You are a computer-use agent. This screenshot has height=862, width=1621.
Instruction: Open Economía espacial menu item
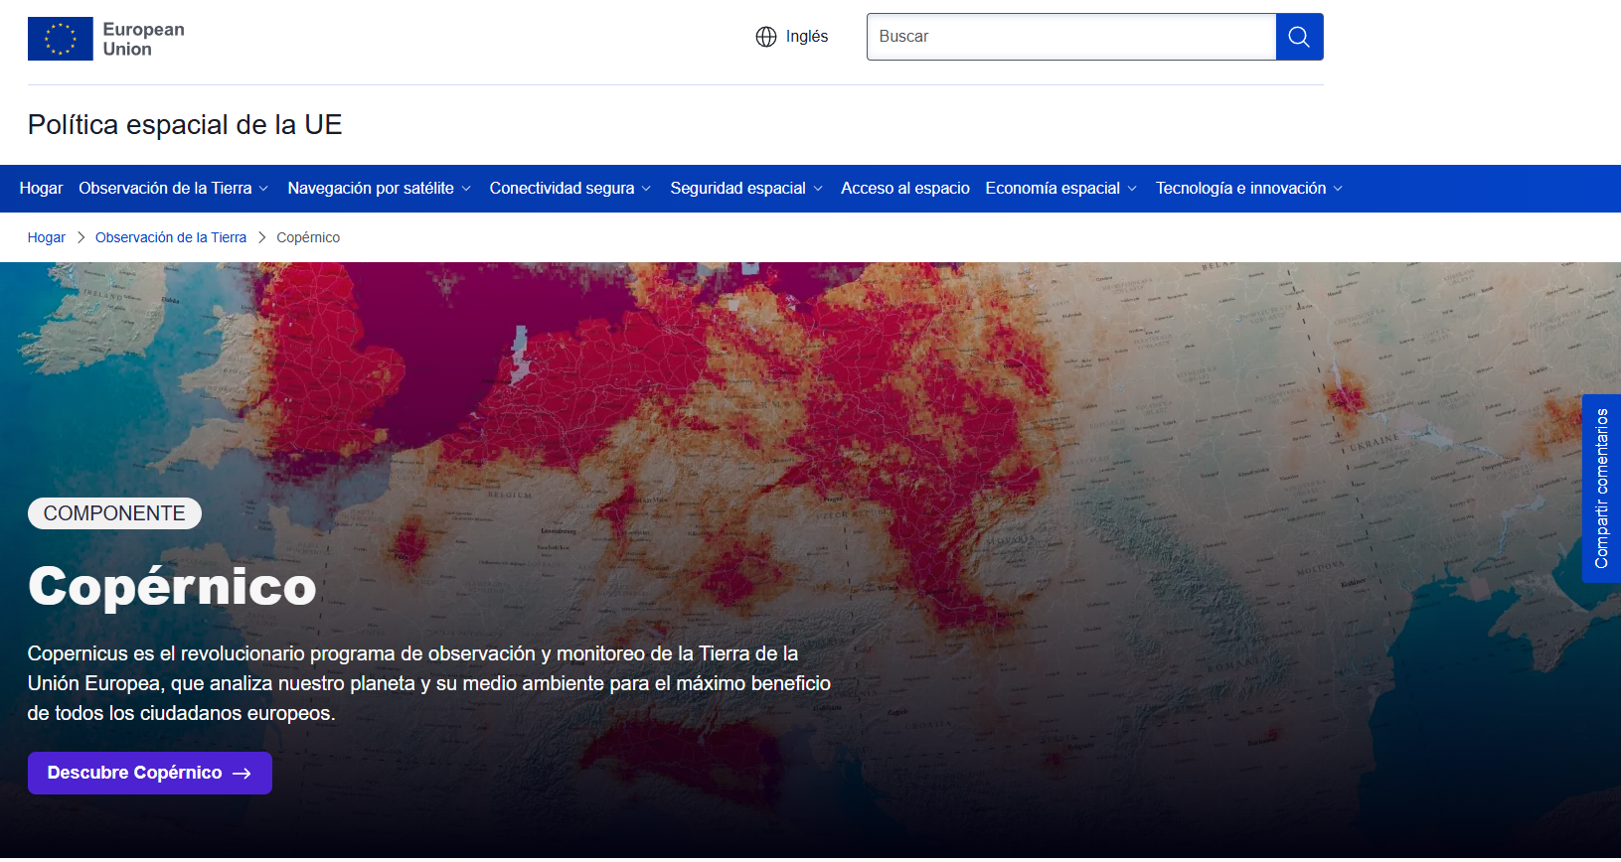[1053, 189]
